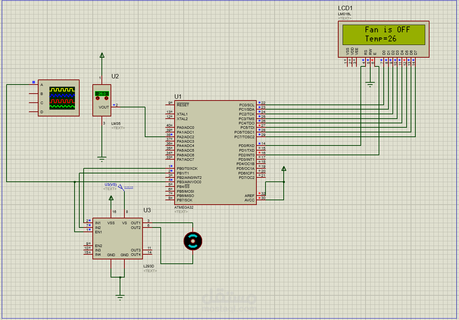Click the VSS pin label on L293D
This screenshot has height=320, width=459.
click(x=111, y=223)
